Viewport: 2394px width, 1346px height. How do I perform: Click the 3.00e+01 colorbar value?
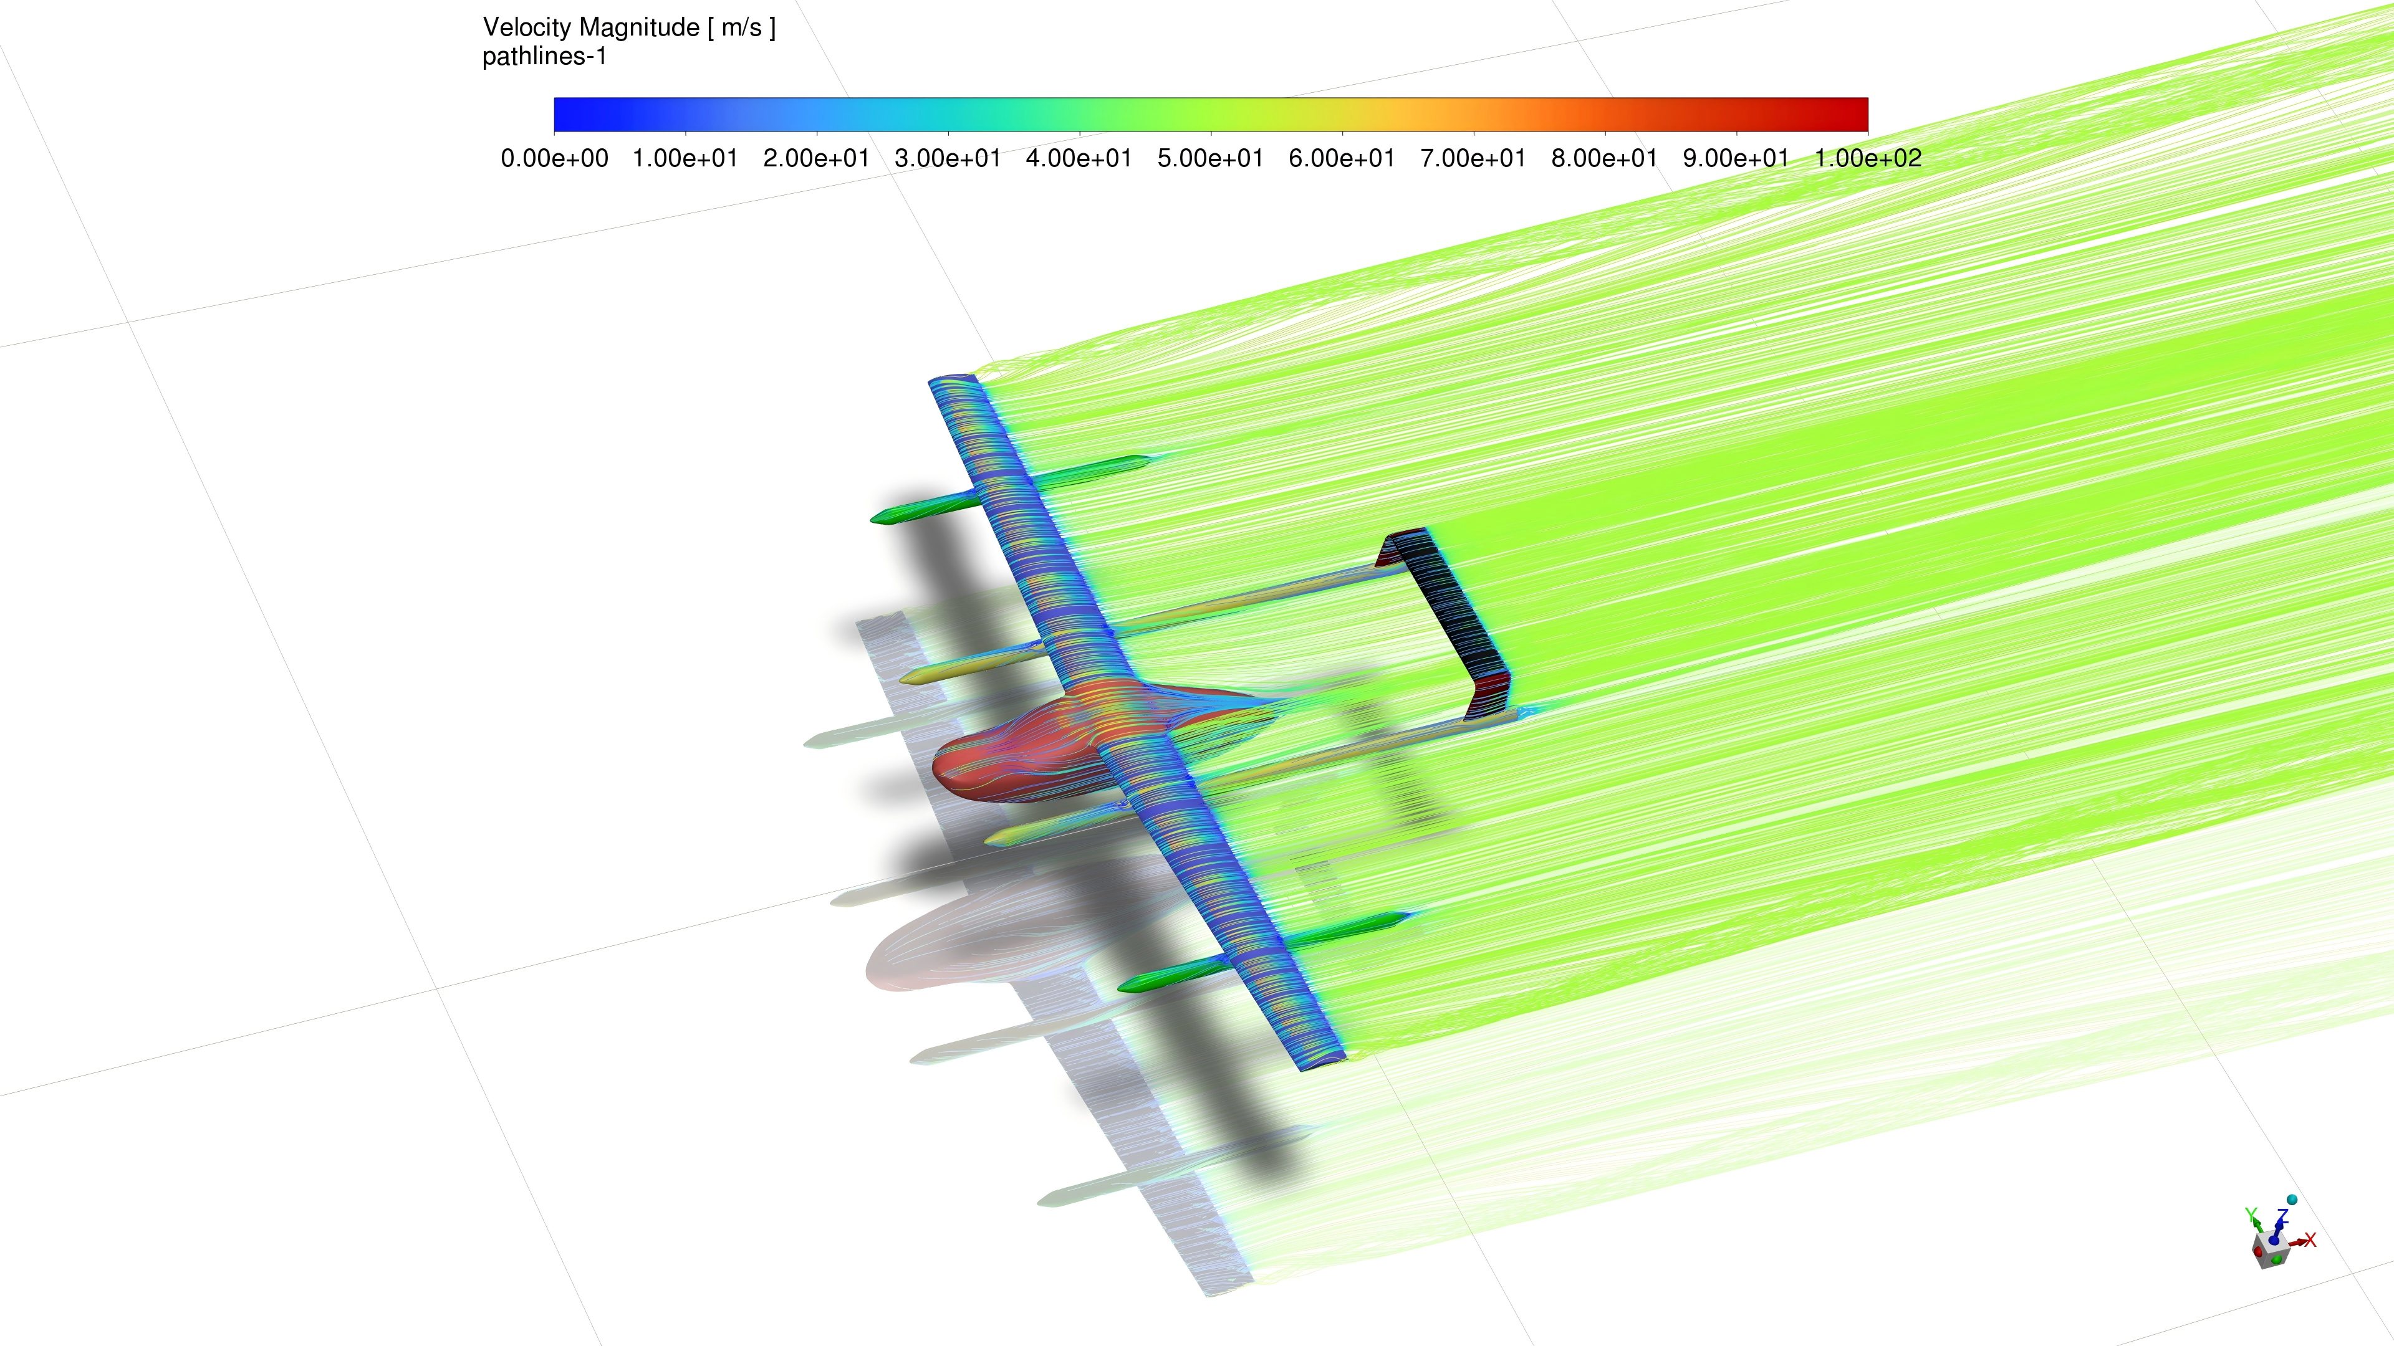pyautogui.click(x=948, y=158)
